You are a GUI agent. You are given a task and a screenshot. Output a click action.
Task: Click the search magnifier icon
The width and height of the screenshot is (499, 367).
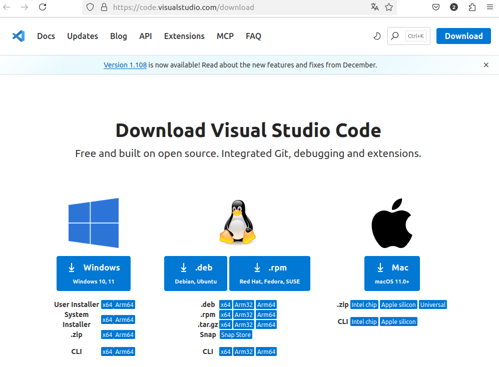click(395, 36)
